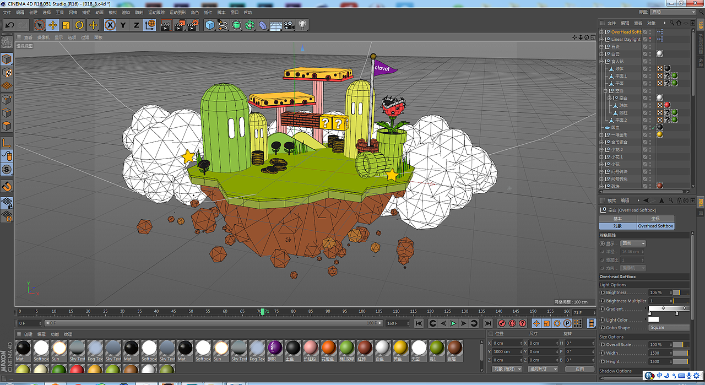This screenshot has width=705, height=385.
Task: Open the viewport 显示 menu
Action: coord(58,37)
